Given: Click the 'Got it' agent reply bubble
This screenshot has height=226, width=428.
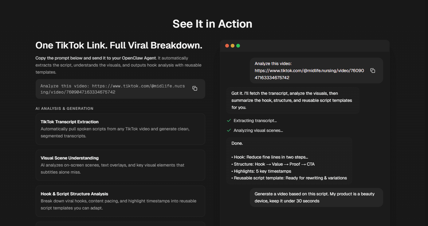Looking at the screenshot, I should (x=293, y=100).
